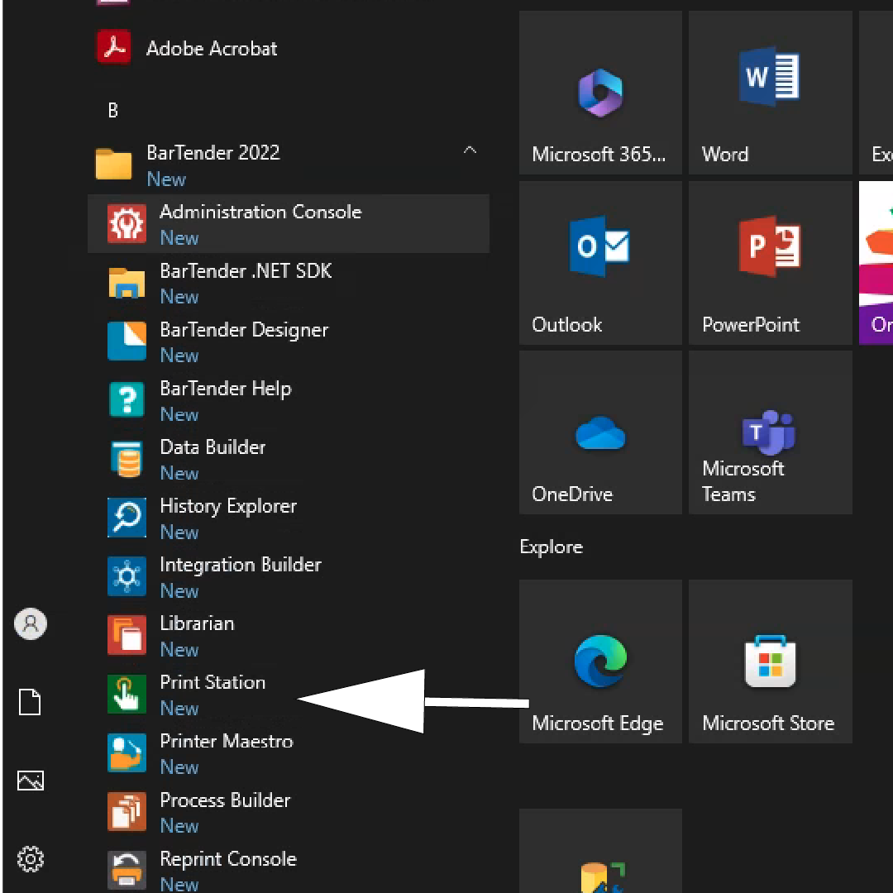The width and height of the screenshot is (893, 893).
Task: Open Settings gear in Start sidebar
Action: tap(31, 859)
